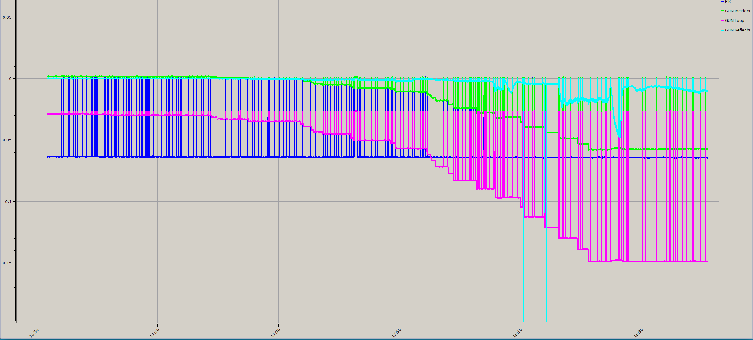The height and width of the screenshot is (340, 753).
Task: Pick the 17:50 time axis label
Action: point(396,332)
